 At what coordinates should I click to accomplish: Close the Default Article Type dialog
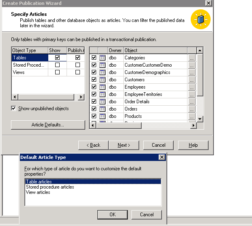pos(162,157)
